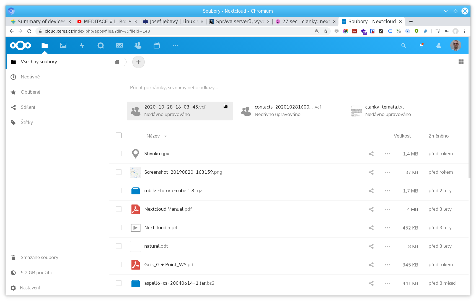Image resolution: width=476 pixels, height=301 pixels.
Task: Share natural.odt file
Action: (371, 246)
